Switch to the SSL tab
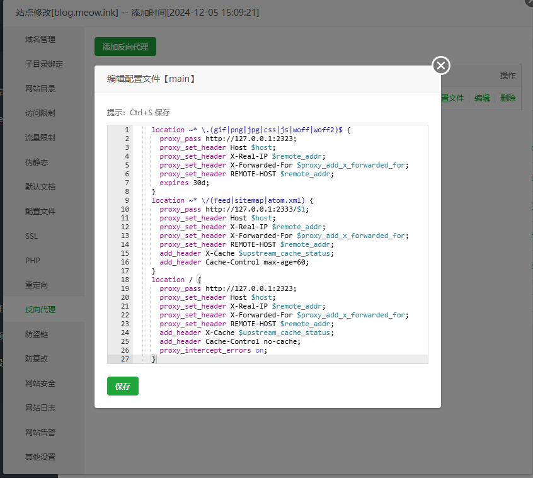This screenshot has height=478, width=533. coord(32,236)
